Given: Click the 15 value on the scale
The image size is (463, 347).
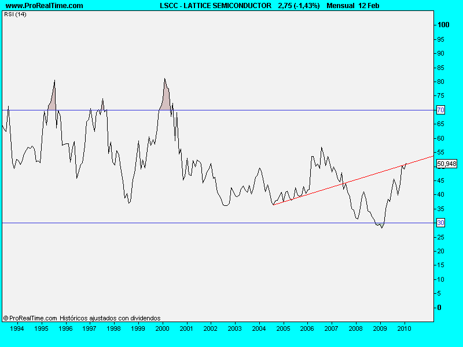Looking at the screenshot, I should (440, 265).
